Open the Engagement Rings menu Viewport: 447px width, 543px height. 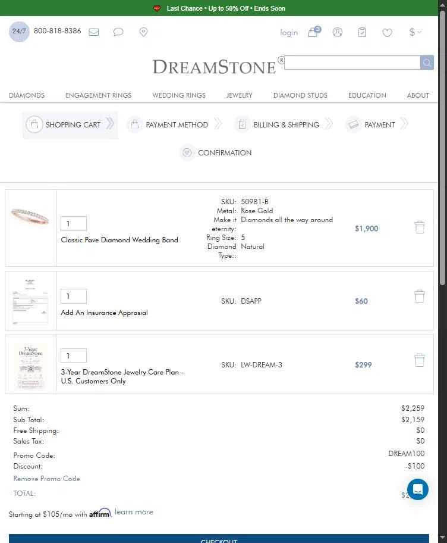click(x=99, y=95)
